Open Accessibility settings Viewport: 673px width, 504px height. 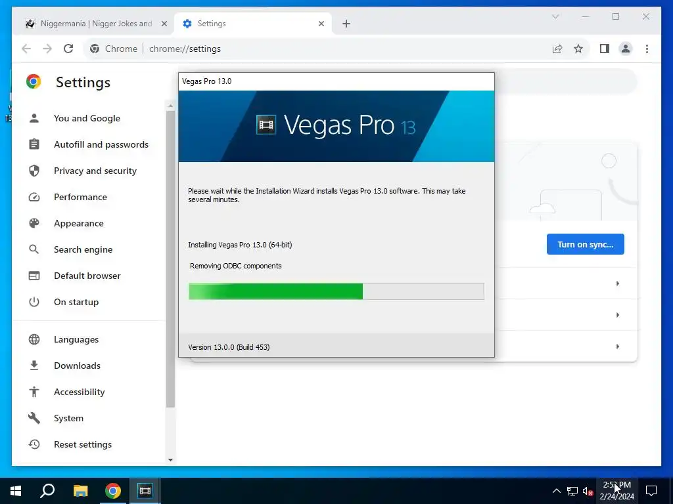pyautogui.click(x=79, y=392)
